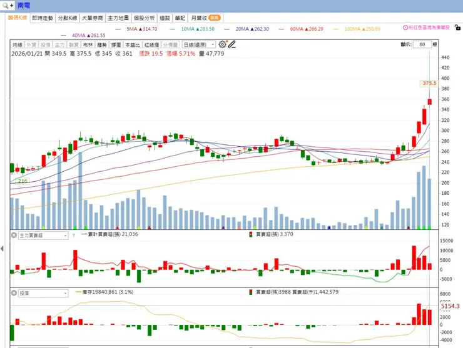Switch to 月營收 tab
463x348 pixels.
(205, 18)
